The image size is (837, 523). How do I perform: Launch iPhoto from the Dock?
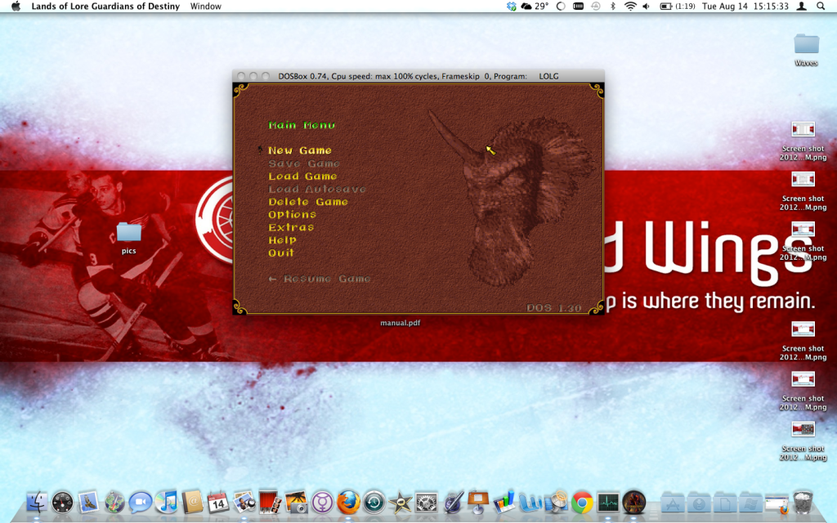[244, 503]
